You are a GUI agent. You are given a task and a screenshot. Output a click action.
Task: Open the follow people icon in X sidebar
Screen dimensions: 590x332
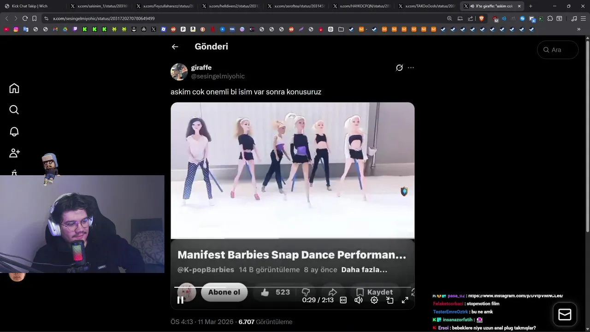[14, 153]
